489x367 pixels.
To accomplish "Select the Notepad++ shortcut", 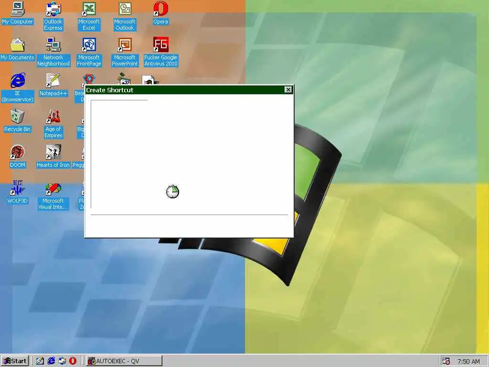I will tap(53, 85).
